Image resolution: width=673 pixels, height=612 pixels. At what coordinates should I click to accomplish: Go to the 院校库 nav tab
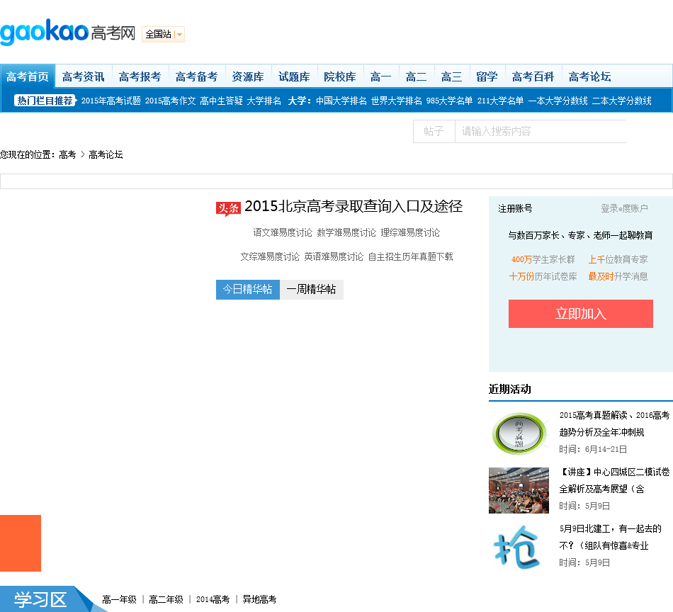pyautogui.click(x=340, y=76)
